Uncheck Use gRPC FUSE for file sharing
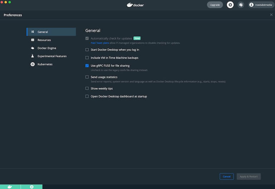 pos(87,66)
